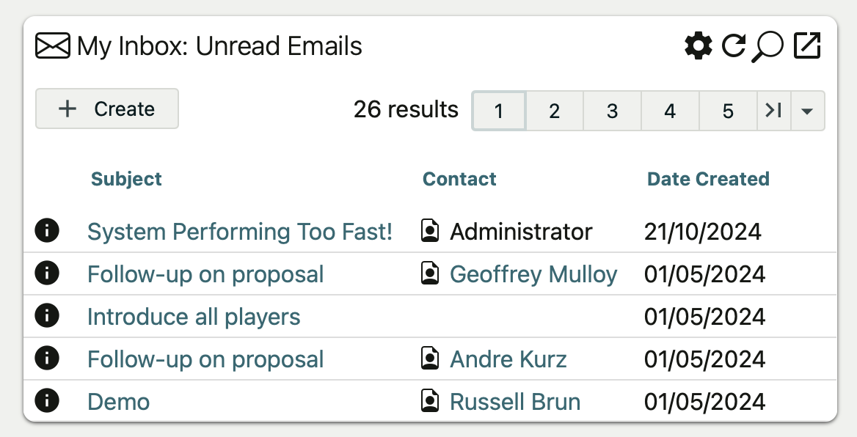Sort by the Contact column header
The image size is (857, 437).
(x=459, y=179)
